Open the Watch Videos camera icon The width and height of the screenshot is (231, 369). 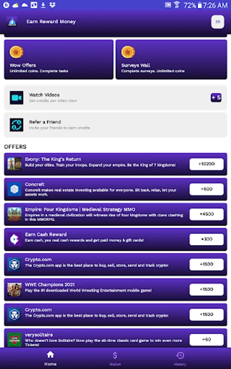pyautogui.click(x=16, y=98)
